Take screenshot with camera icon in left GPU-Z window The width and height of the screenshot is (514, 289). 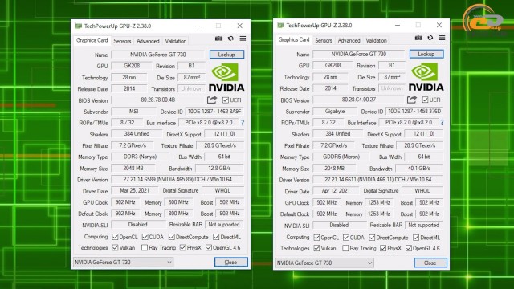(x=218, y=39)
